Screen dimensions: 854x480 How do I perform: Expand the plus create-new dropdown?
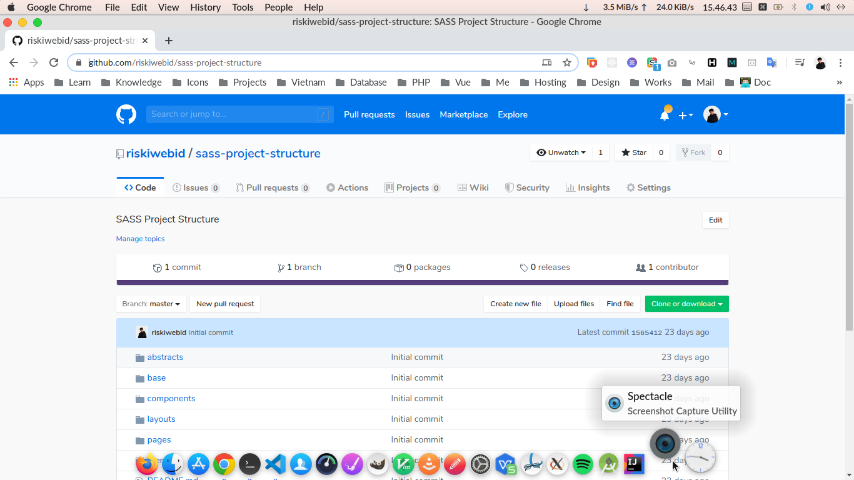(686, 115)
